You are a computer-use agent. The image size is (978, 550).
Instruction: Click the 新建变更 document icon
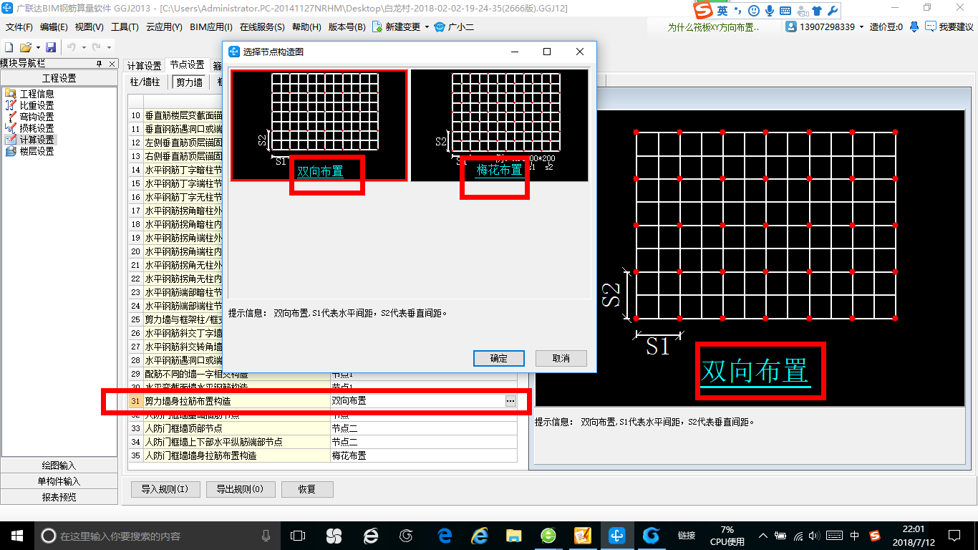click(x=377, y=27)
